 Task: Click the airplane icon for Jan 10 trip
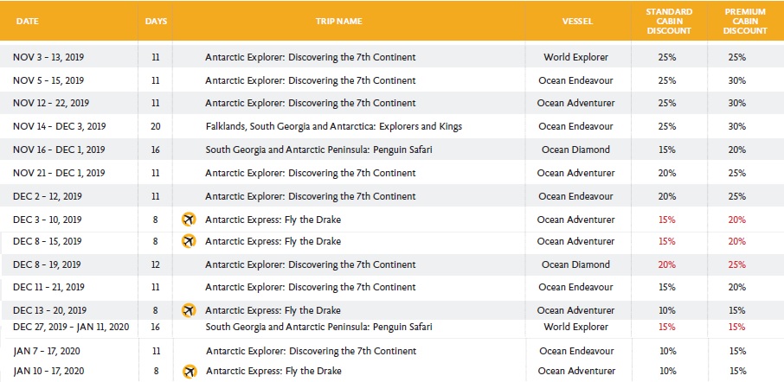(189, 372)
